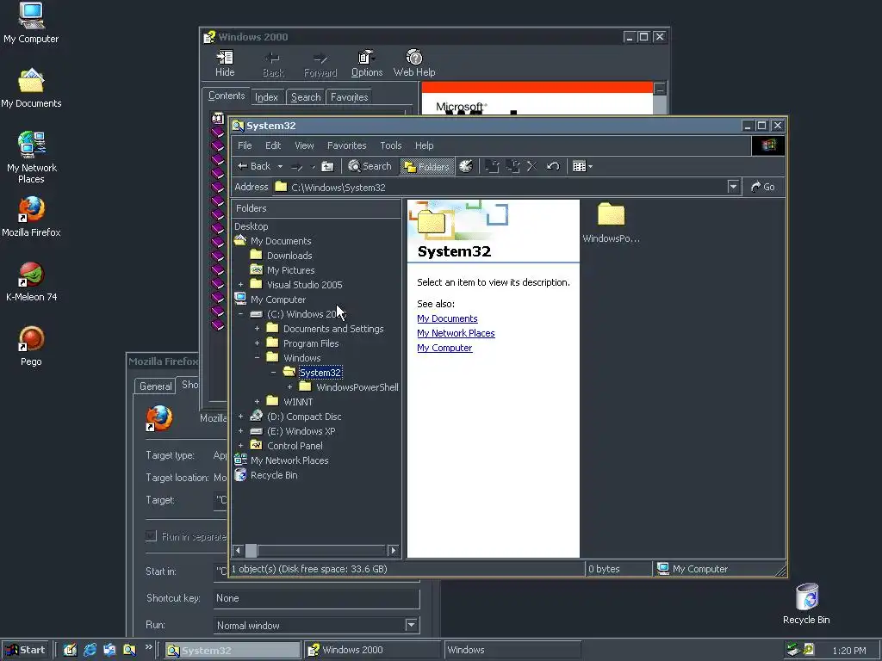Click the Shortcut key None field
The width and height of the screenshot is (882, 661).
[x=317, y=599]
